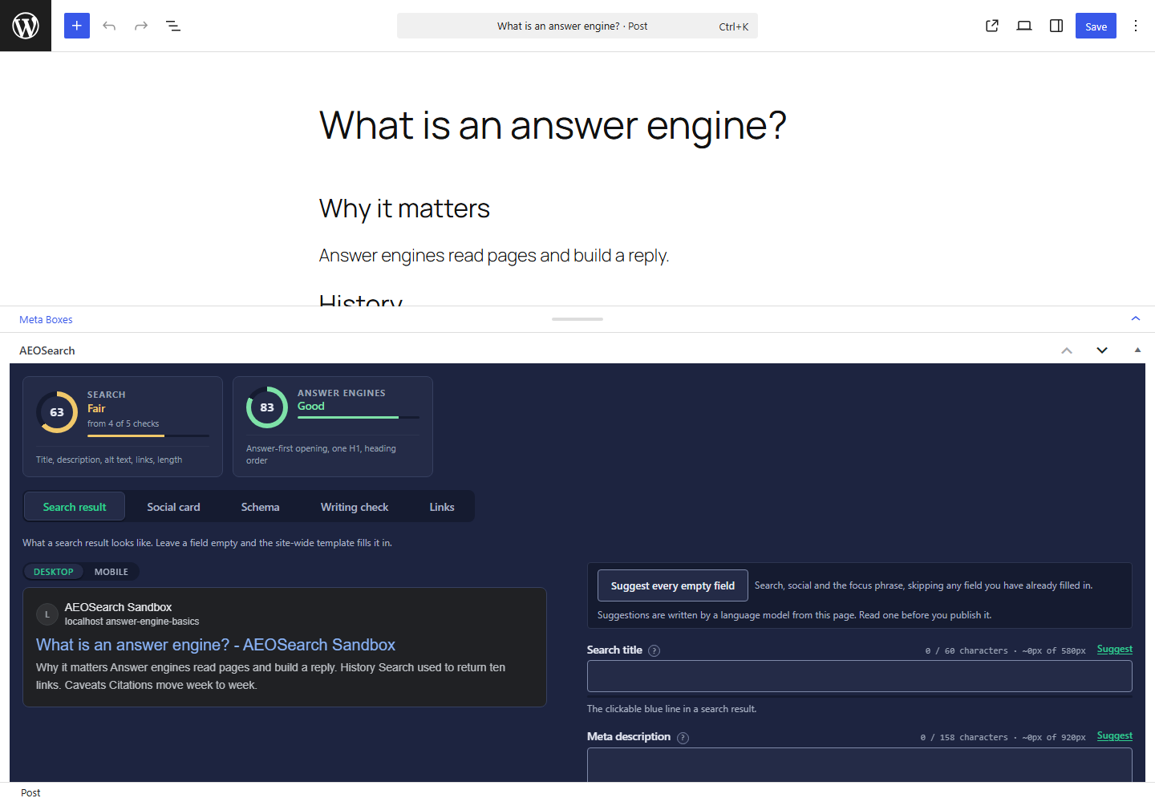The width and height of the screenshot is (1155, 802).
Task: Switch preview to Desktop
Action: click(x=54, y=572)
